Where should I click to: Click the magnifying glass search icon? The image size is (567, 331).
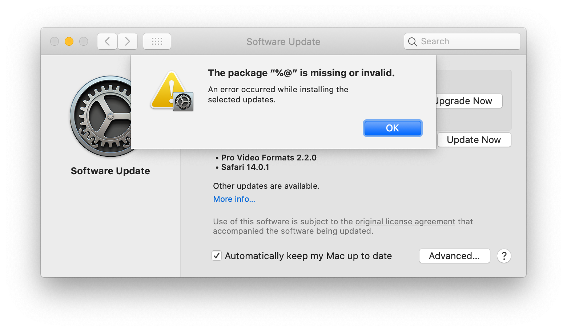tap(412, 42)
